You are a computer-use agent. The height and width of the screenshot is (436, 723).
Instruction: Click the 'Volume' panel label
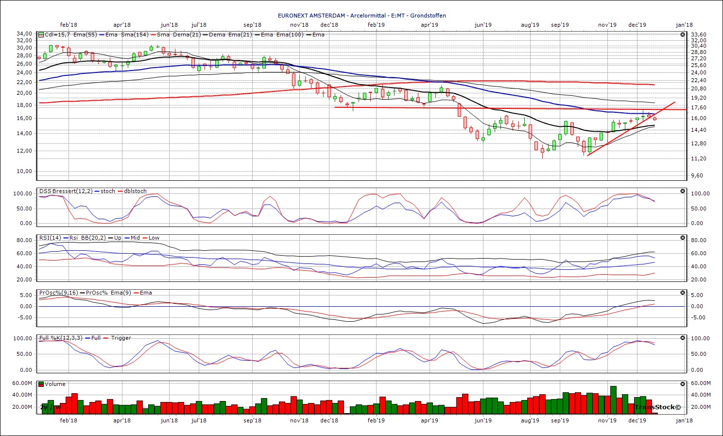55,384
